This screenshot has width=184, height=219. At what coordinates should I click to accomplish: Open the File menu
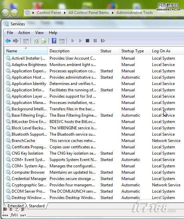click(x=10, y=33)
